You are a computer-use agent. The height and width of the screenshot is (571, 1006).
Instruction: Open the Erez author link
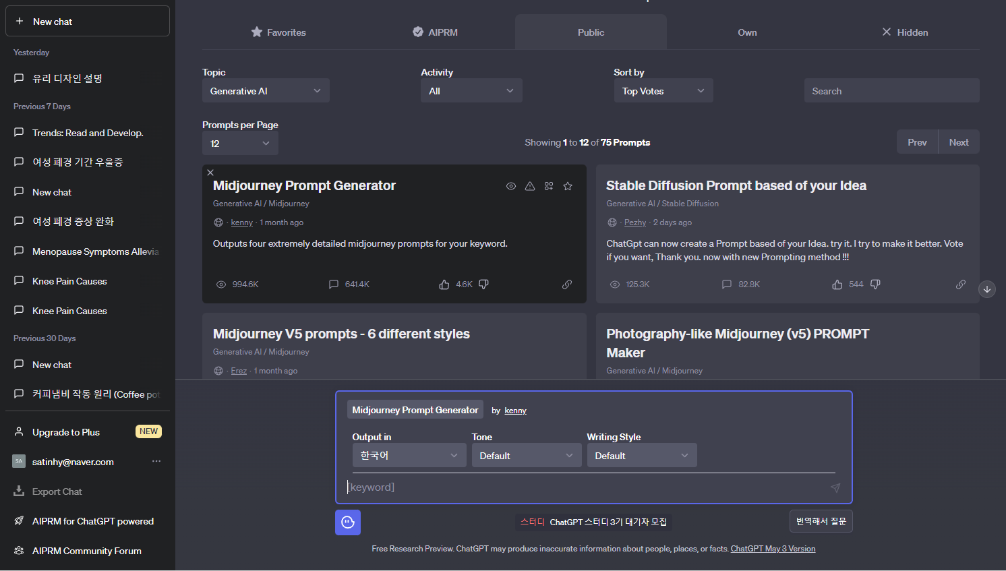point(239,371)
